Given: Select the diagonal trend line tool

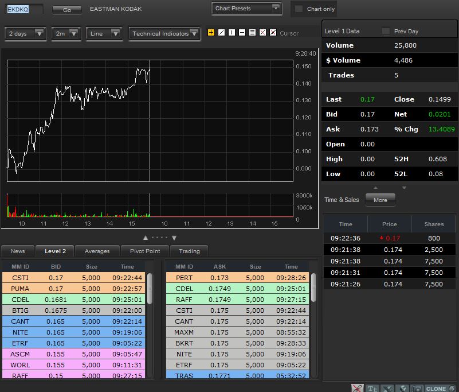Looking at the screenshot, I should click(x=221, y=33).
